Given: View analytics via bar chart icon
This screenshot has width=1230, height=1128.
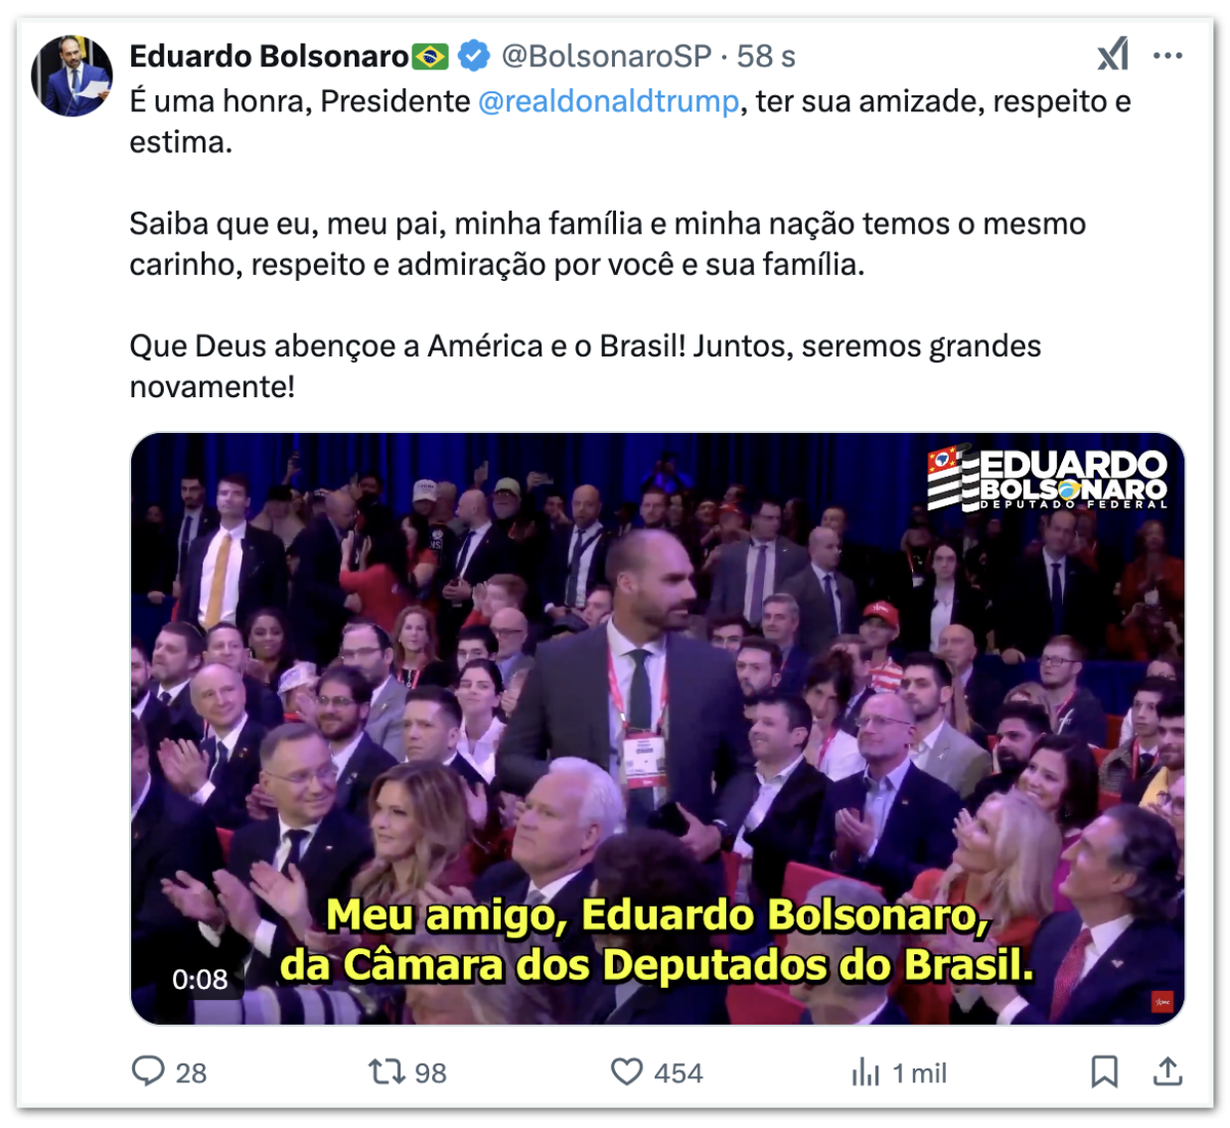Looking at the screenshot, I should 865,1072.
